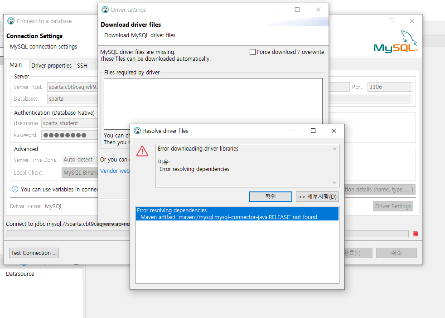Viewport: 445px width, 318px height.
Task: Maximize the Driver settings window
Action: 297,10
